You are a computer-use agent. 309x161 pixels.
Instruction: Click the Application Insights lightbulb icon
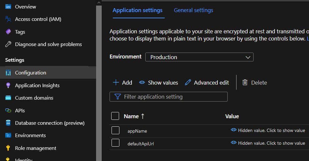[8, 85]
